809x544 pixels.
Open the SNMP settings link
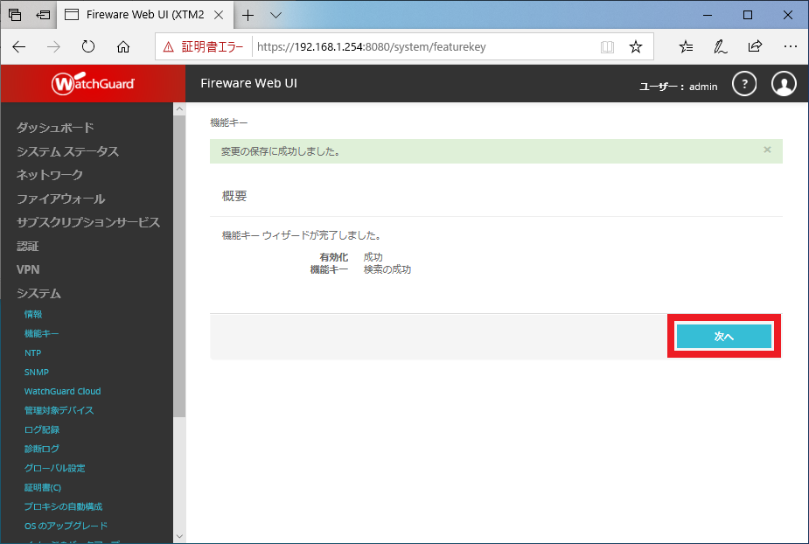pos(36,372)
